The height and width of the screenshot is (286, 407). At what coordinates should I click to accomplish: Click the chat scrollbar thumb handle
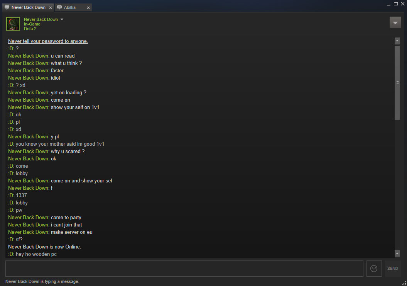397,83
